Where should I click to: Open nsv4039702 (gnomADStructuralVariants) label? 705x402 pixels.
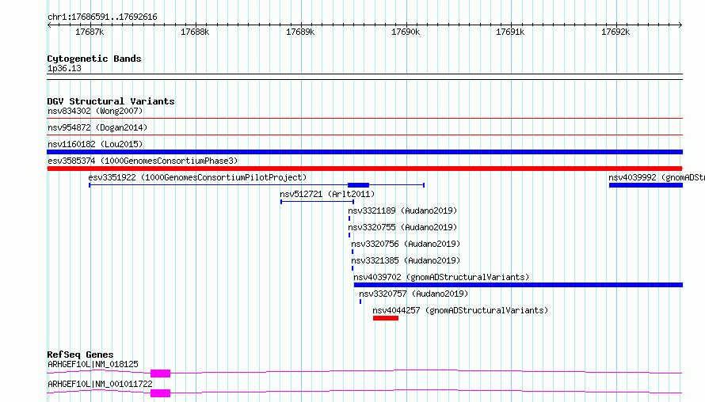pos(441,277)
